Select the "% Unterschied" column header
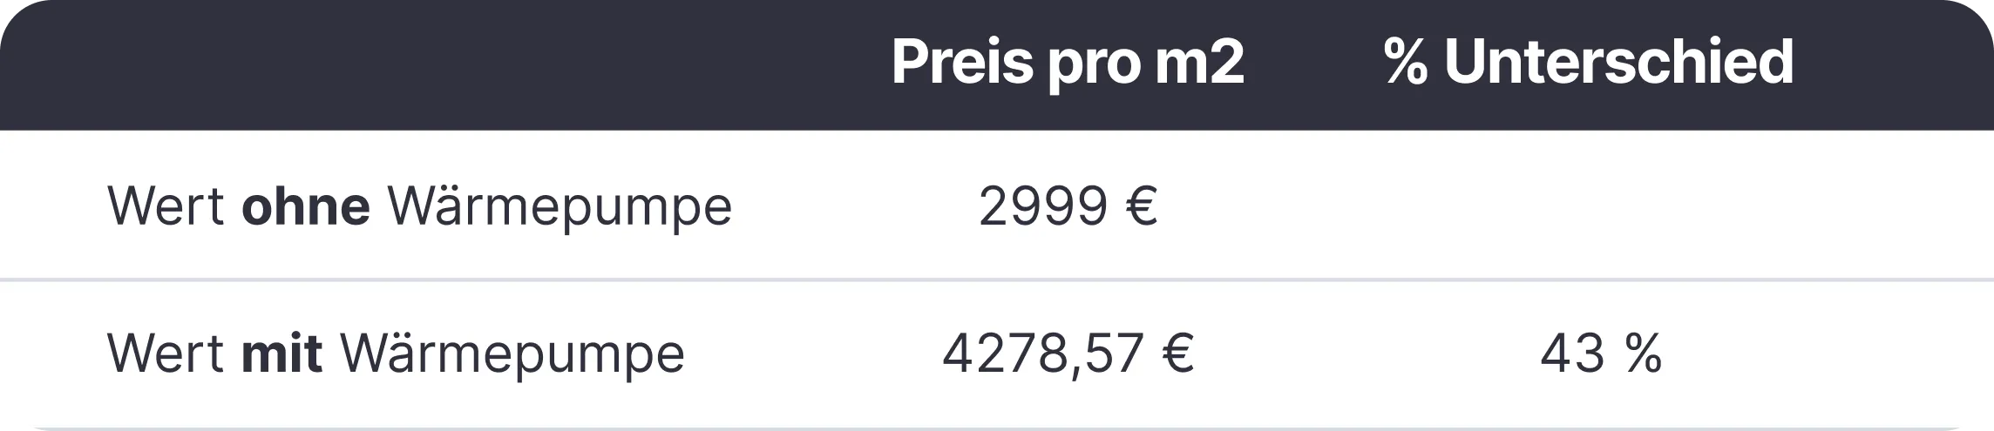This screenshot has width=1994, height=431. tap(1589, 61)
